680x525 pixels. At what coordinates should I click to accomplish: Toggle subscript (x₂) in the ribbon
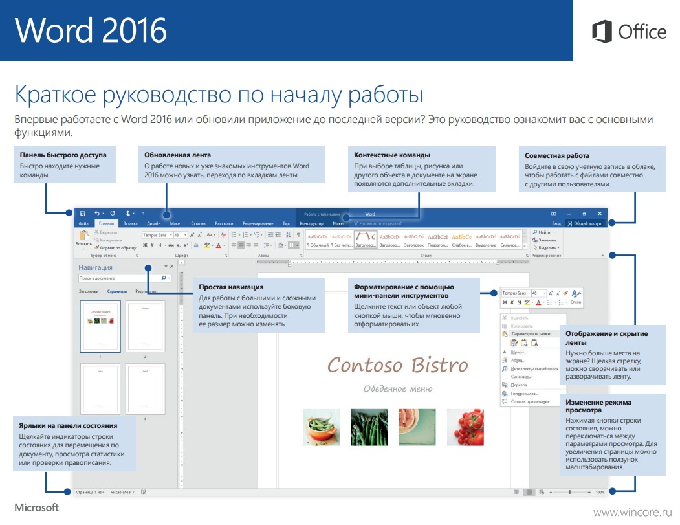coord(178,245)
